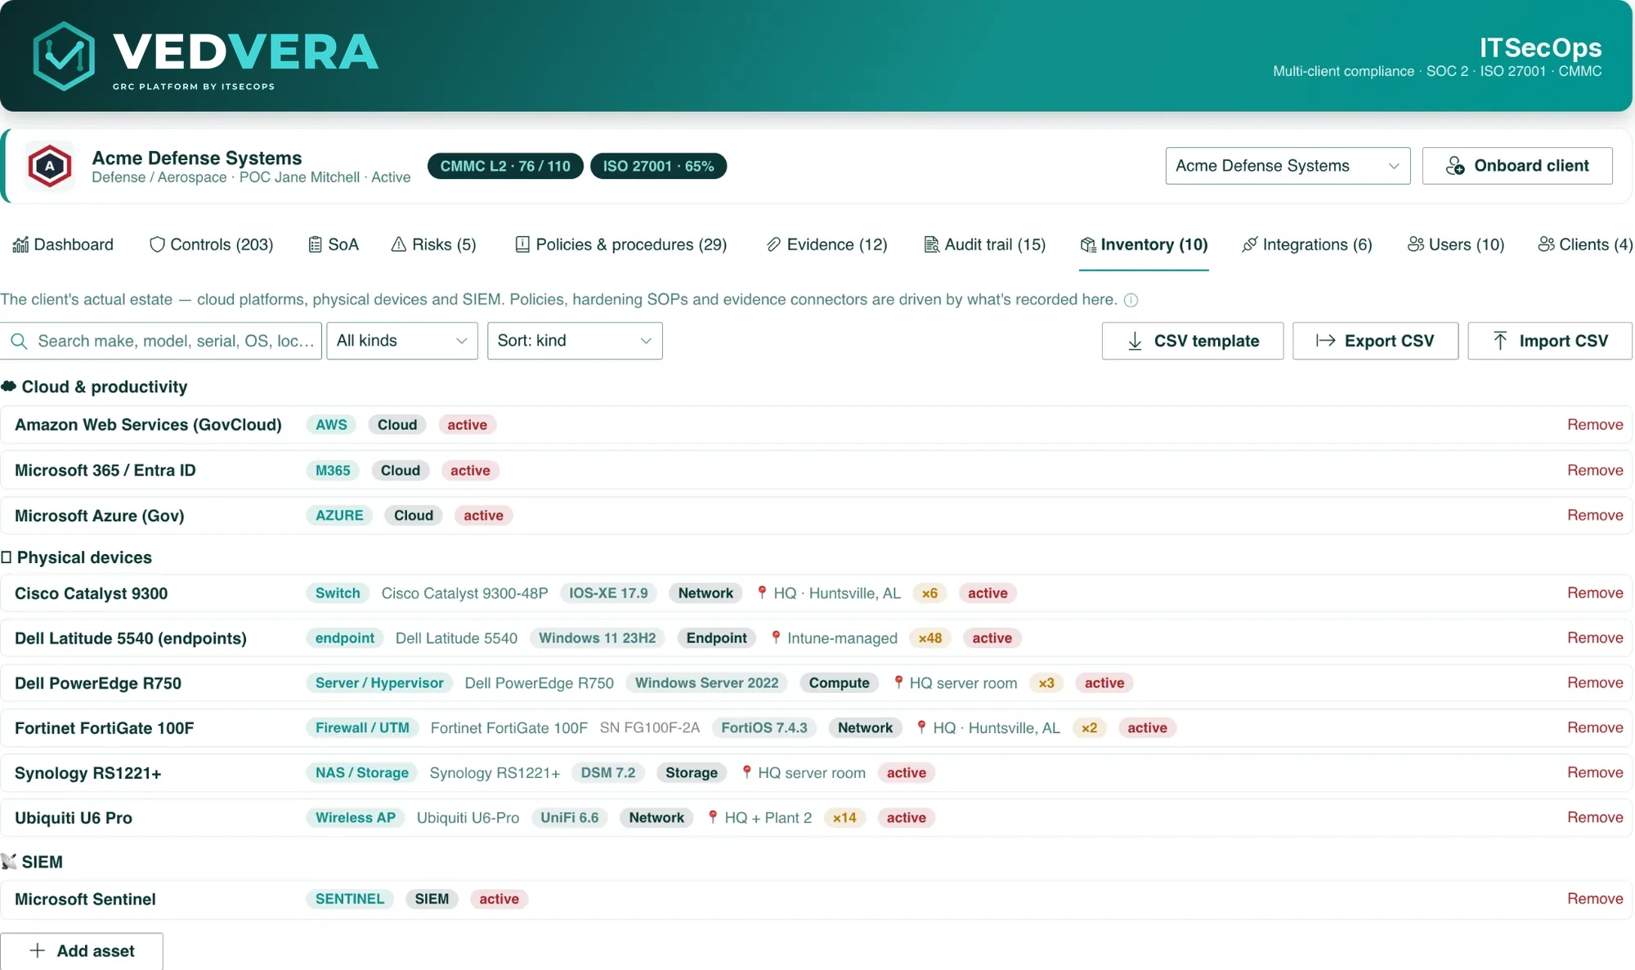Remove the Microsoft Azure (Gov) asset
The width and height of the screenshot is (1635, 970).
[x=1595, y=515]
